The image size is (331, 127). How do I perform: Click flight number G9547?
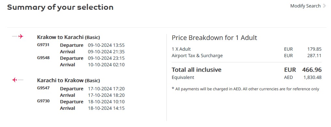tap(43, 88)
